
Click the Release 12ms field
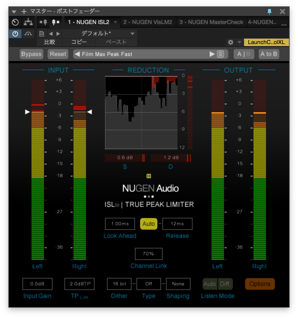point(177,224)
